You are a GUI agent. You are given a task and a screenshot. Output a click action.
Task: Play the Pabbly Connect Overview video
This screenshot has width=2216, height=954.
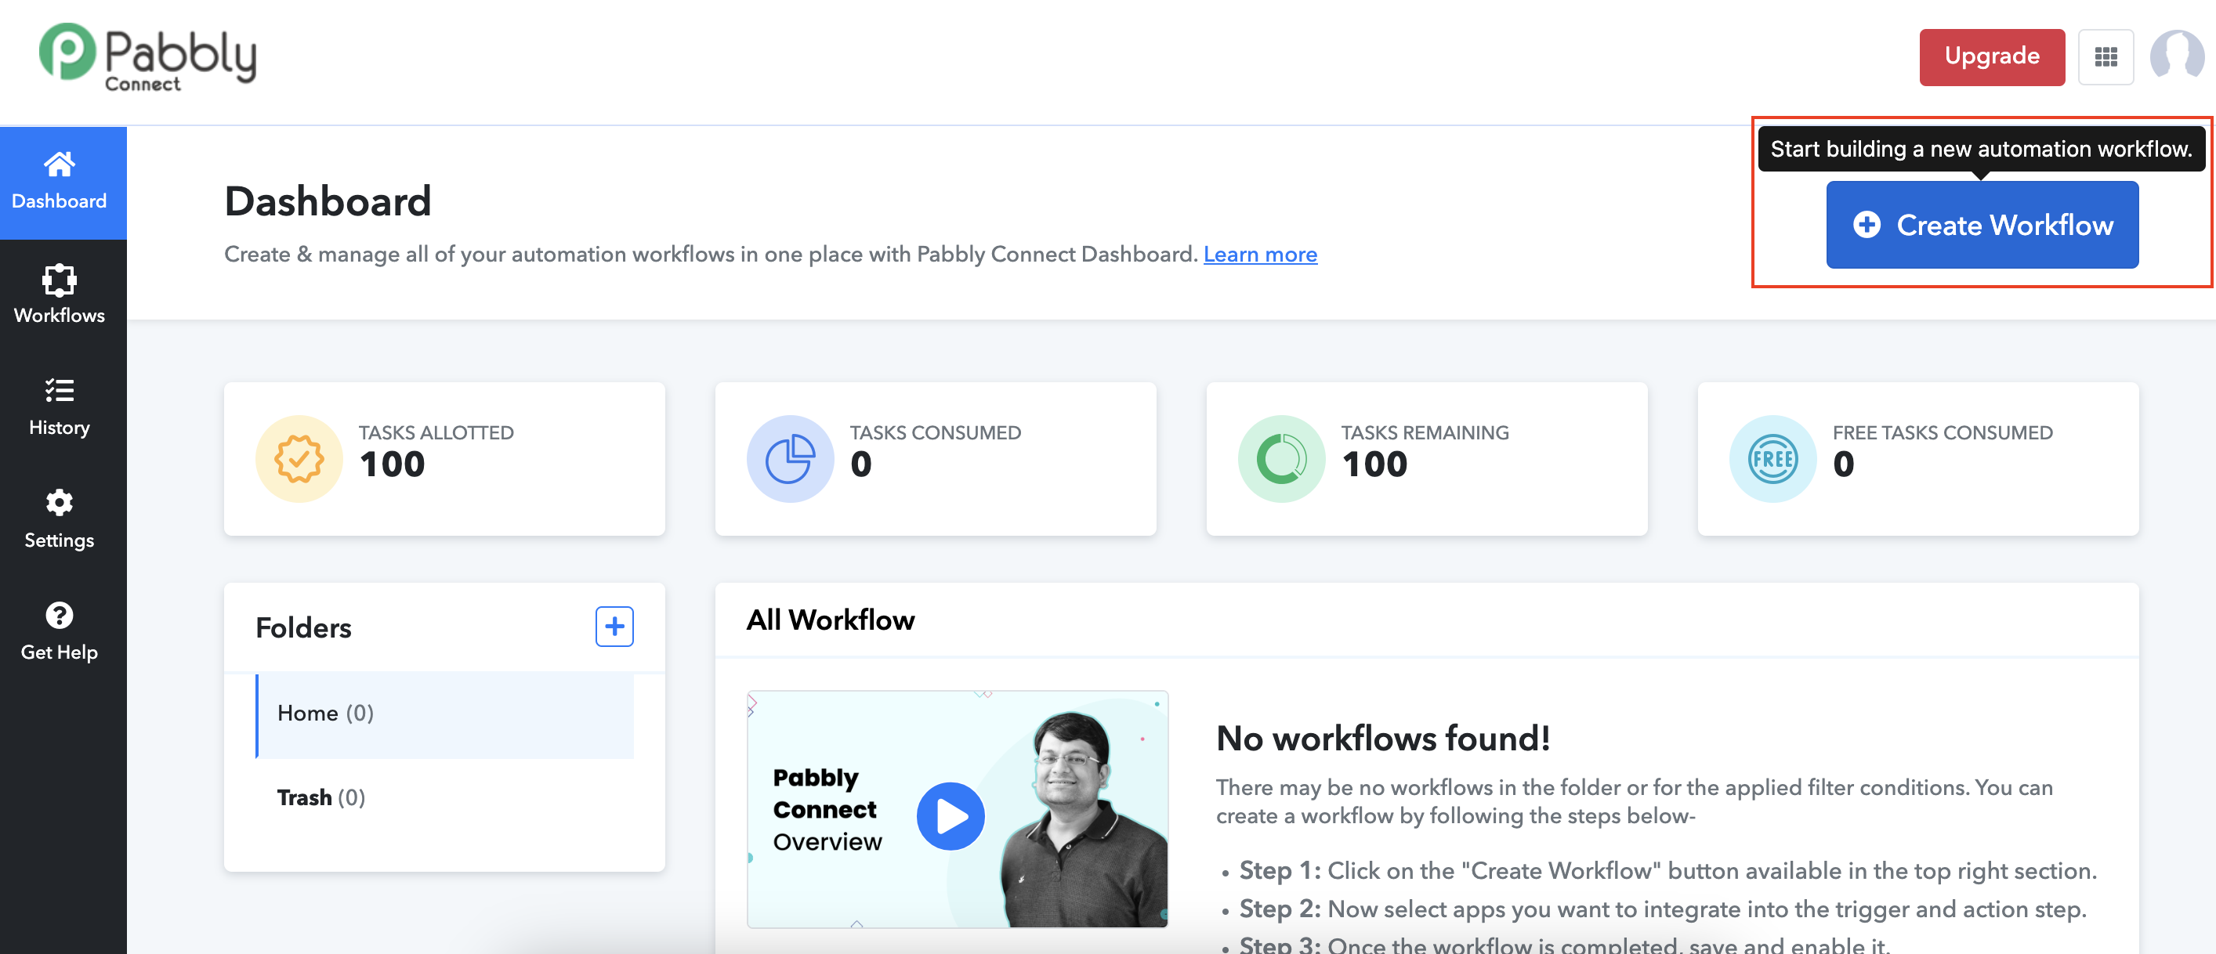(x=950, y=816)
